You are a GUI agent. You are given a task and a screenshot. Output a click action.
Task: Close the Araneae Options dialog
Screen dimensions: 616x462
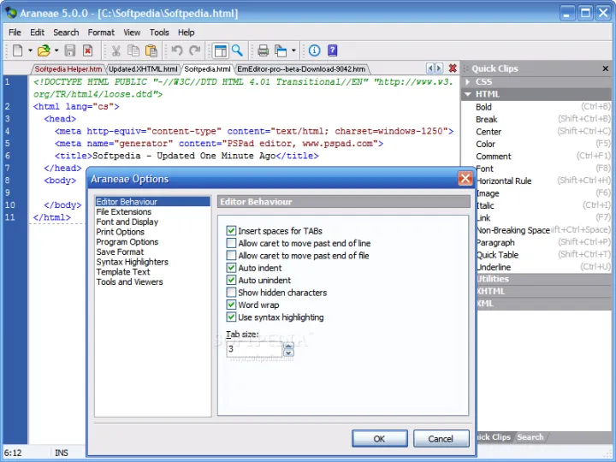point(465,179)
